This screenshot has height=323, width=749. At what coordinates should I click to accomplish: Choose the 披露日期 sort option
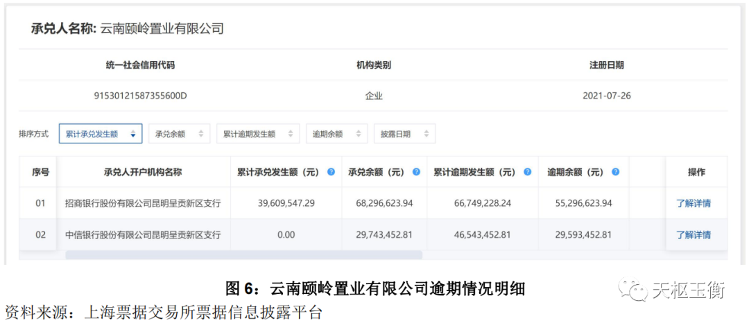tap(404, 134)
